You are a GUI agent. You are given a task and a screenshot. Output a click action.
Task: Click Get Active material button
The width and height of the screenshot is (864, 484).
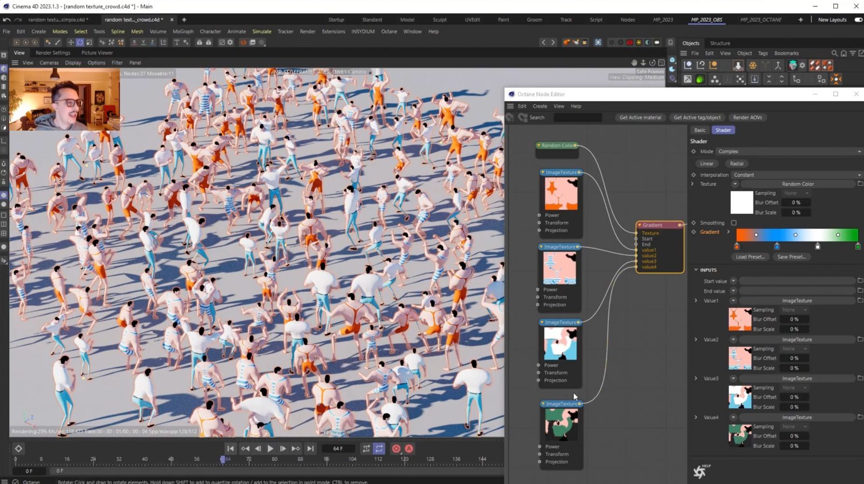pos(640,117)
